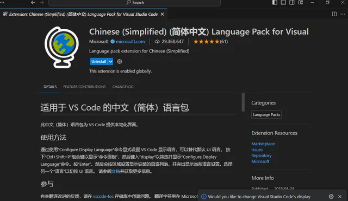Screen dimensions: 348x201
Task: Toggle the secondary side bar layout icon
Action: pos(292,2)
